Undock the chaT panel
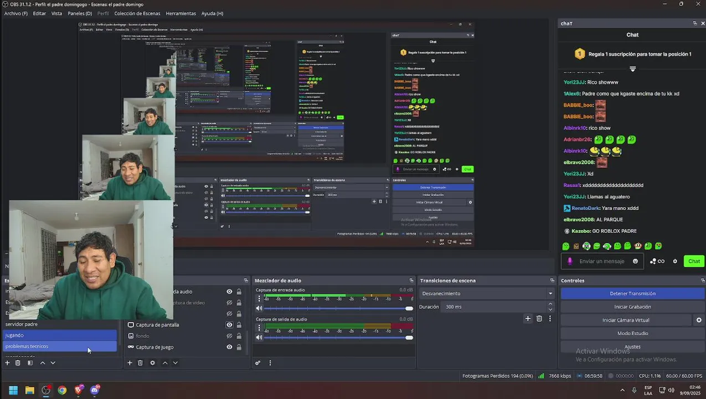Image resolution: width=706 pixels, height=399 pixels. coord(695,23)
